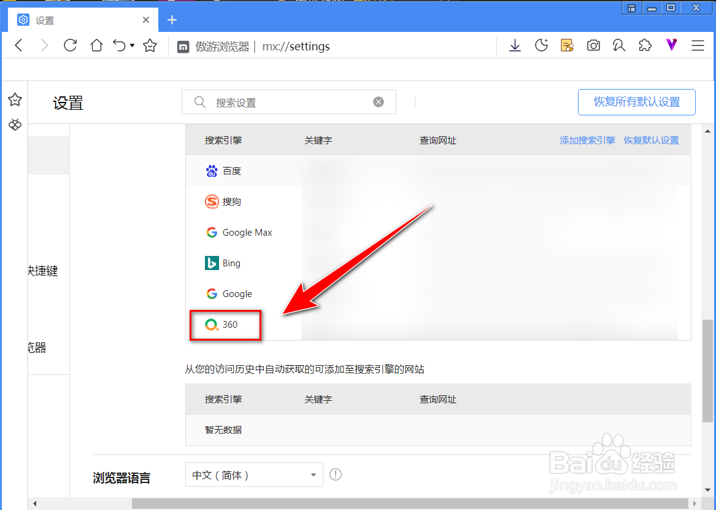716x510 pixels.
Task: Click the Bing logo icon
Action: [x=212, y=263]
